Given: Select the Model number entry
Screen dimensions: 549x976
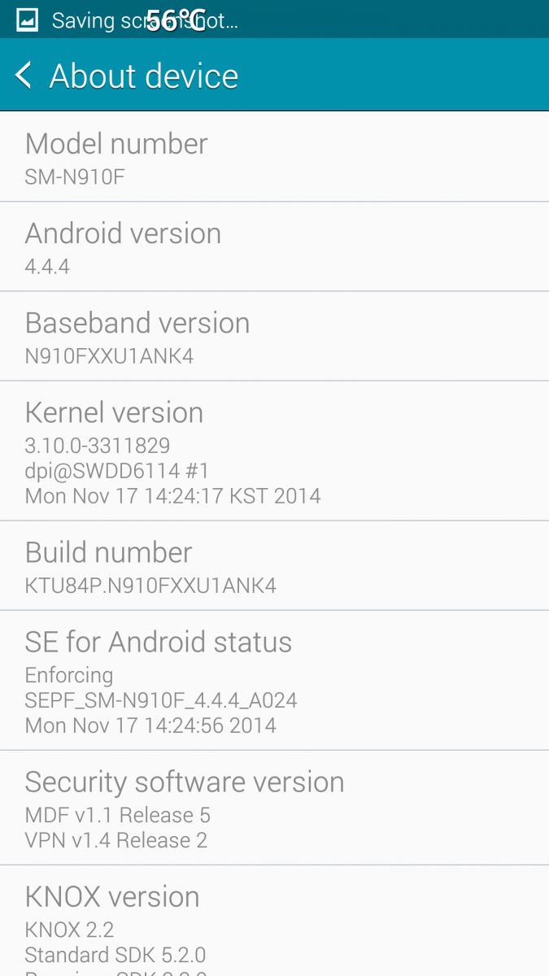Looking at the screenshot, I should (274, 157).
